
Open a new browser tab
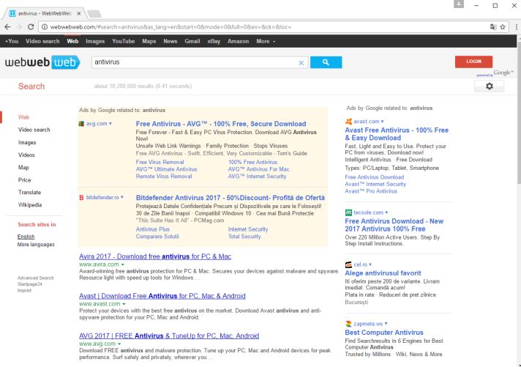[x=94, y=14]
